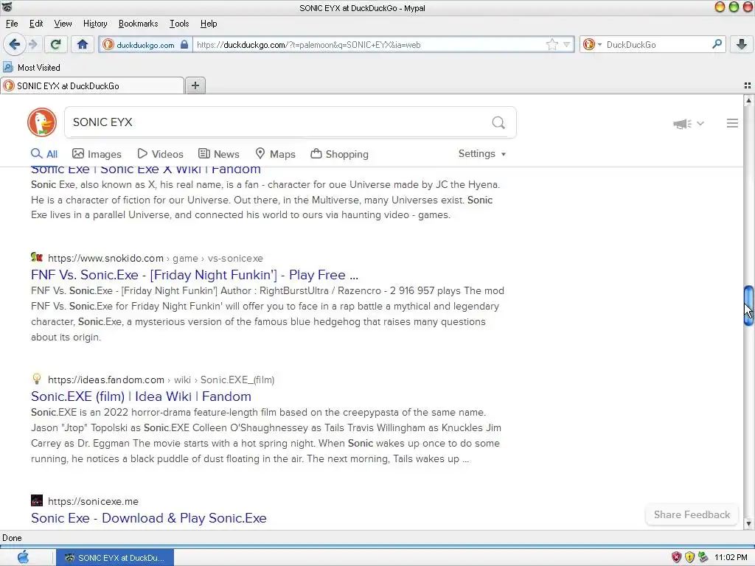Submit search with the magnifying glass icon

(x=498, y=123)
